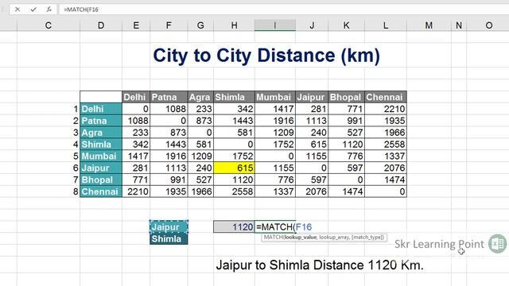Click the Jaipur column heading cell
Image resolution: width=509 pixels, height=286 pixels.
[x=312, y=97]
